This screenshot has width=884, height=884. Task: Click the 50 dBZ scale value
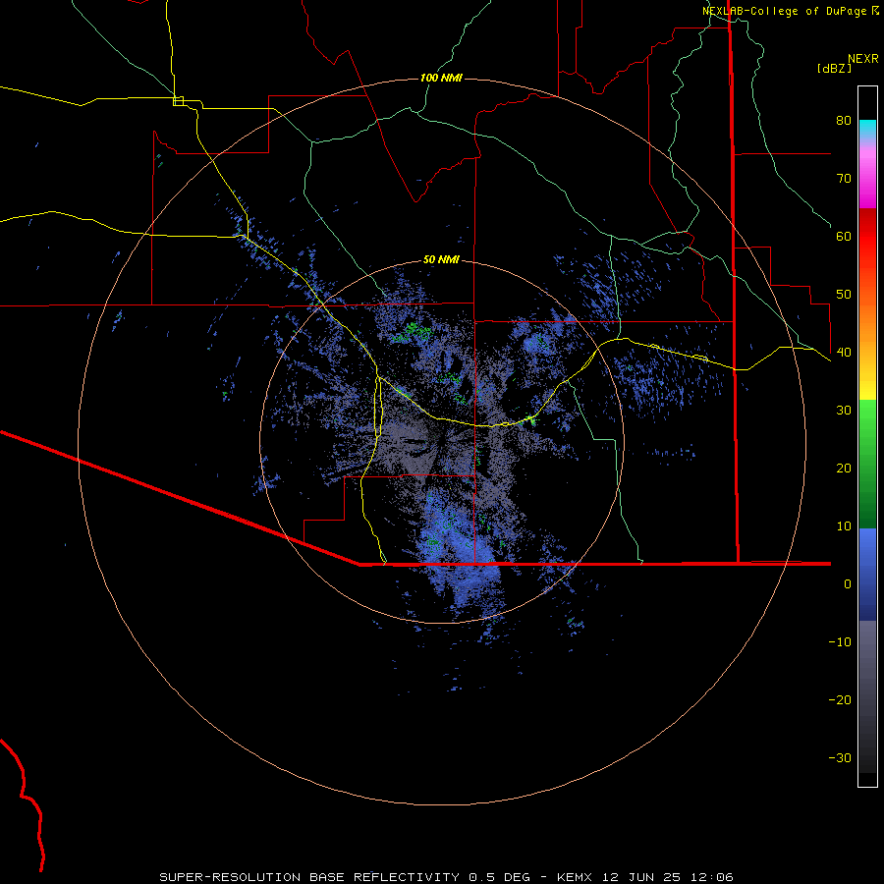tap(844, 295)
